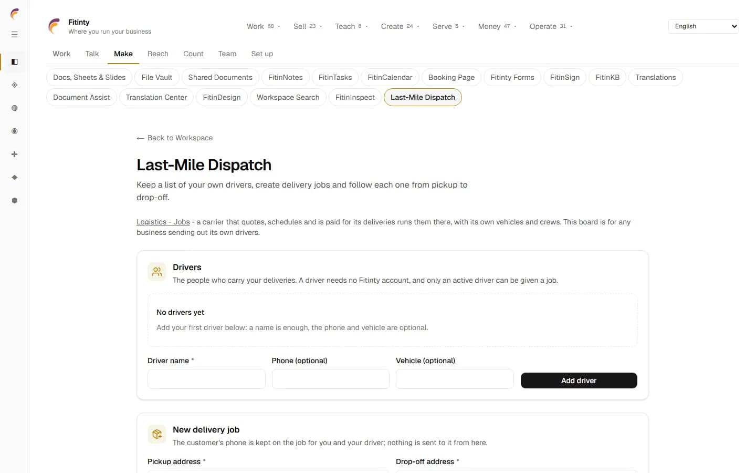Expand the Money 47 top menu
This screenshot has height=473, width=756.
[x=497, y=26]
